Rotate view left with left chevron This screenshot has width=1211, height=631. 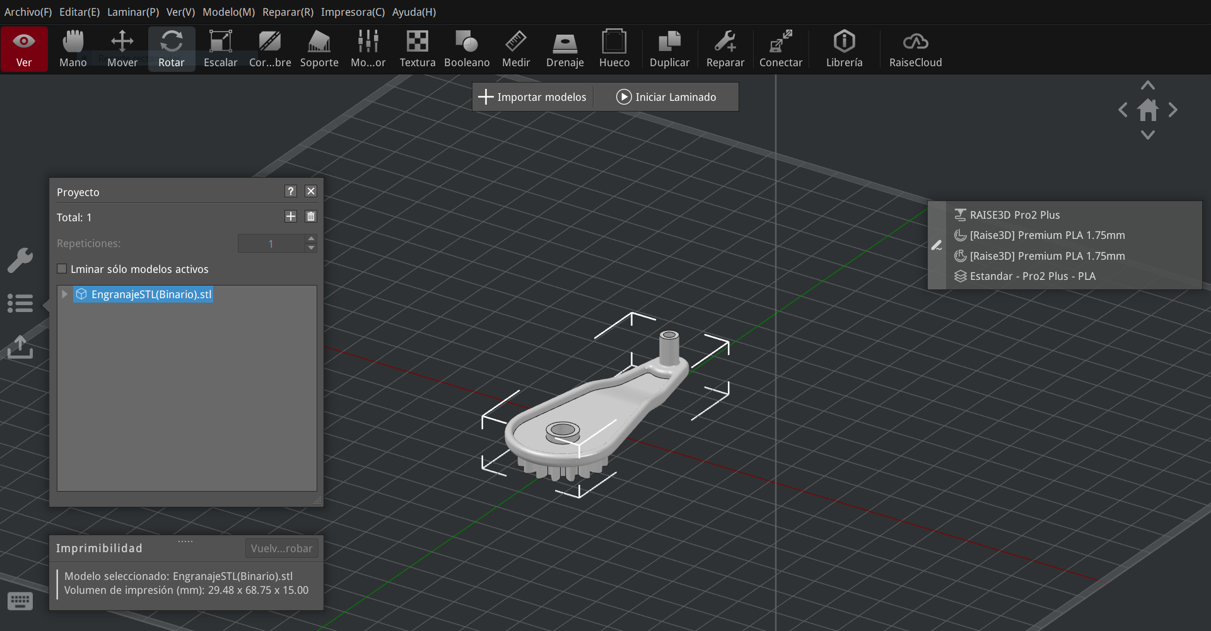(1123, 110)
